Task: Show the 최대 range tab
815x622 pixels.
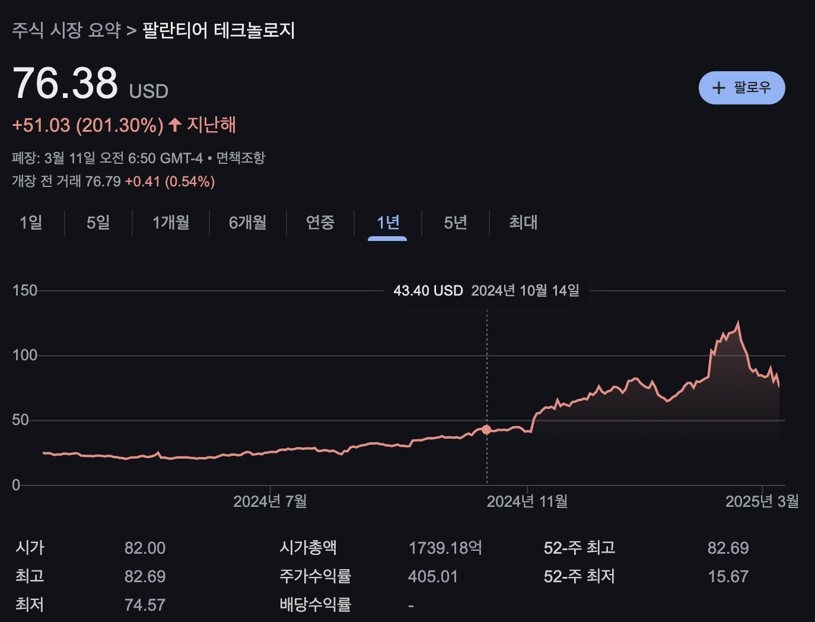Action: tap(523, 223)
